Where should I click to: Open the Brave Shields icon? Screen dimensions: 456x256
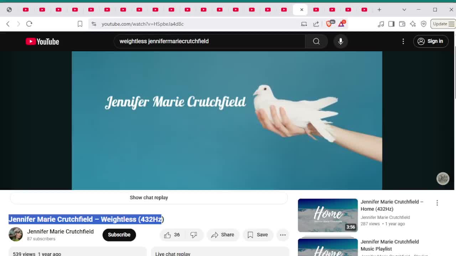click(x=329, y=24)
